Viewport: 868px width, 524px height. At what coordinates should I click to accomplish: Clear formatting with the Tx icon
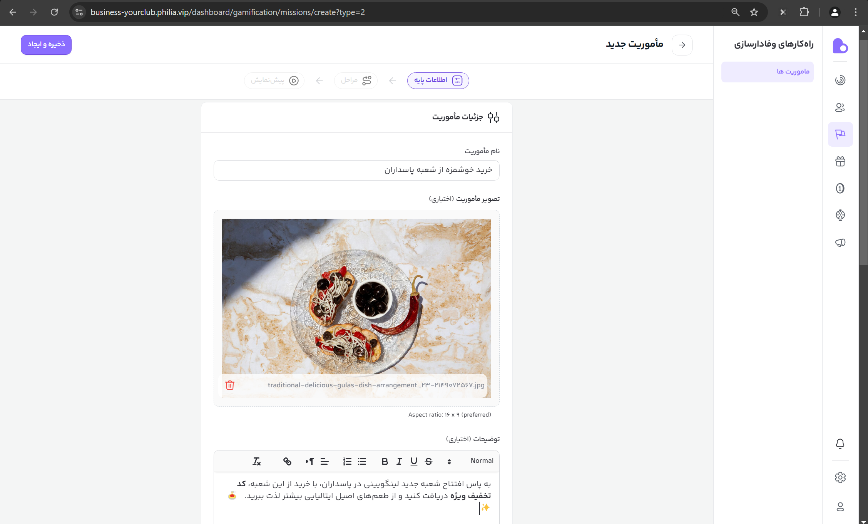tap(257, 461)
